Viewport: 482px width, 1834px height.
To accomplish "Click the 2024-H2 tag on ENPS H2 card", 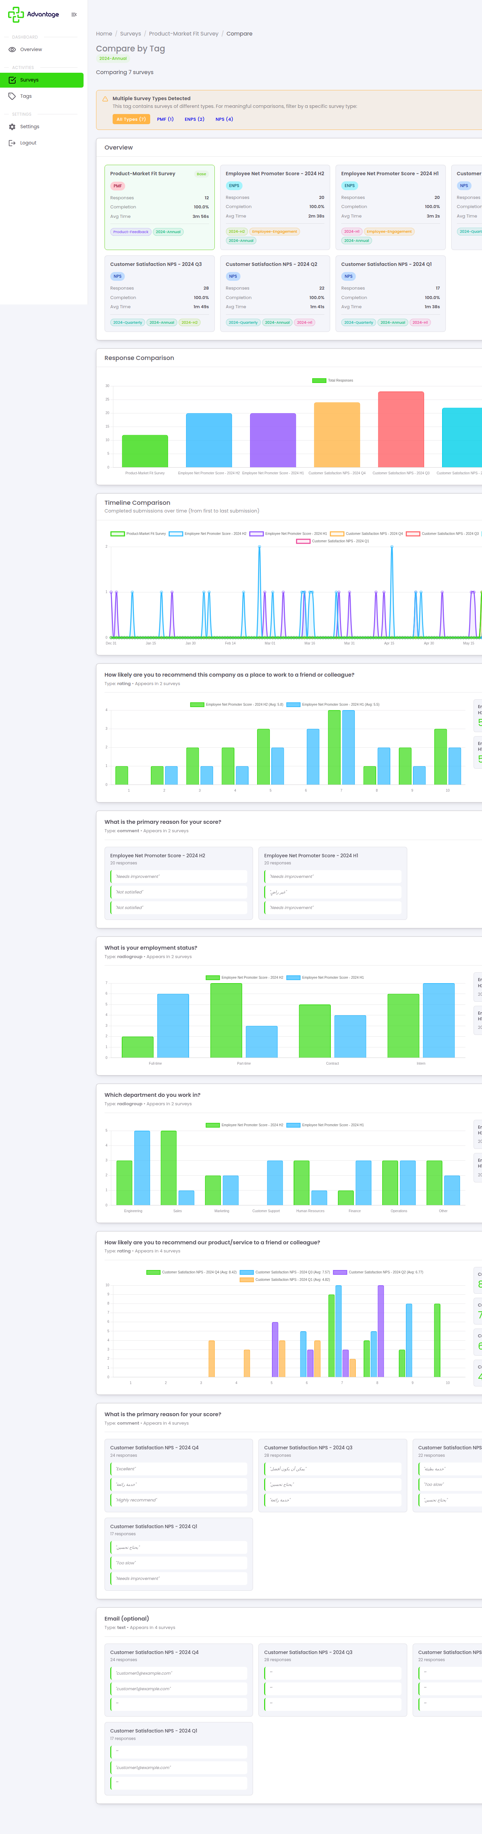I will tap(237, 231).
